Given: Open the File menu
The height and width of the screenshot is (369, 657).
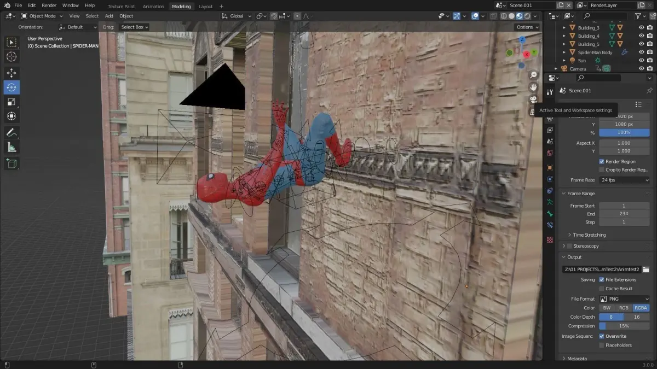Looking at the screenshot, I should coord(18,5).
